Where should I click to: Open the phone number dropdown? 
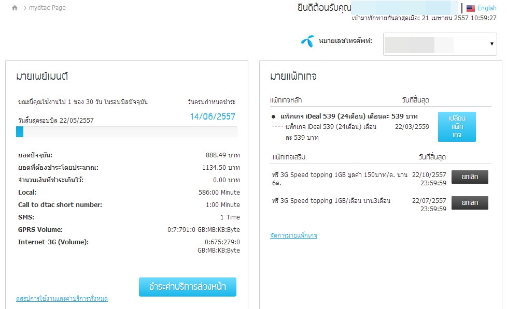pyautogui.click(x=440, y=44)
